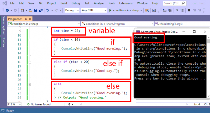Click the Visual Studio logo icon
The height and width of the screenshot is (113, 210).
pos(4,3)
